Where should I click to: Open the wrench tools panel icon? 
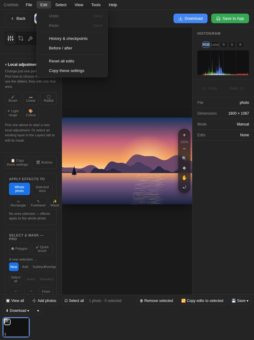click(x=30, y=38)
